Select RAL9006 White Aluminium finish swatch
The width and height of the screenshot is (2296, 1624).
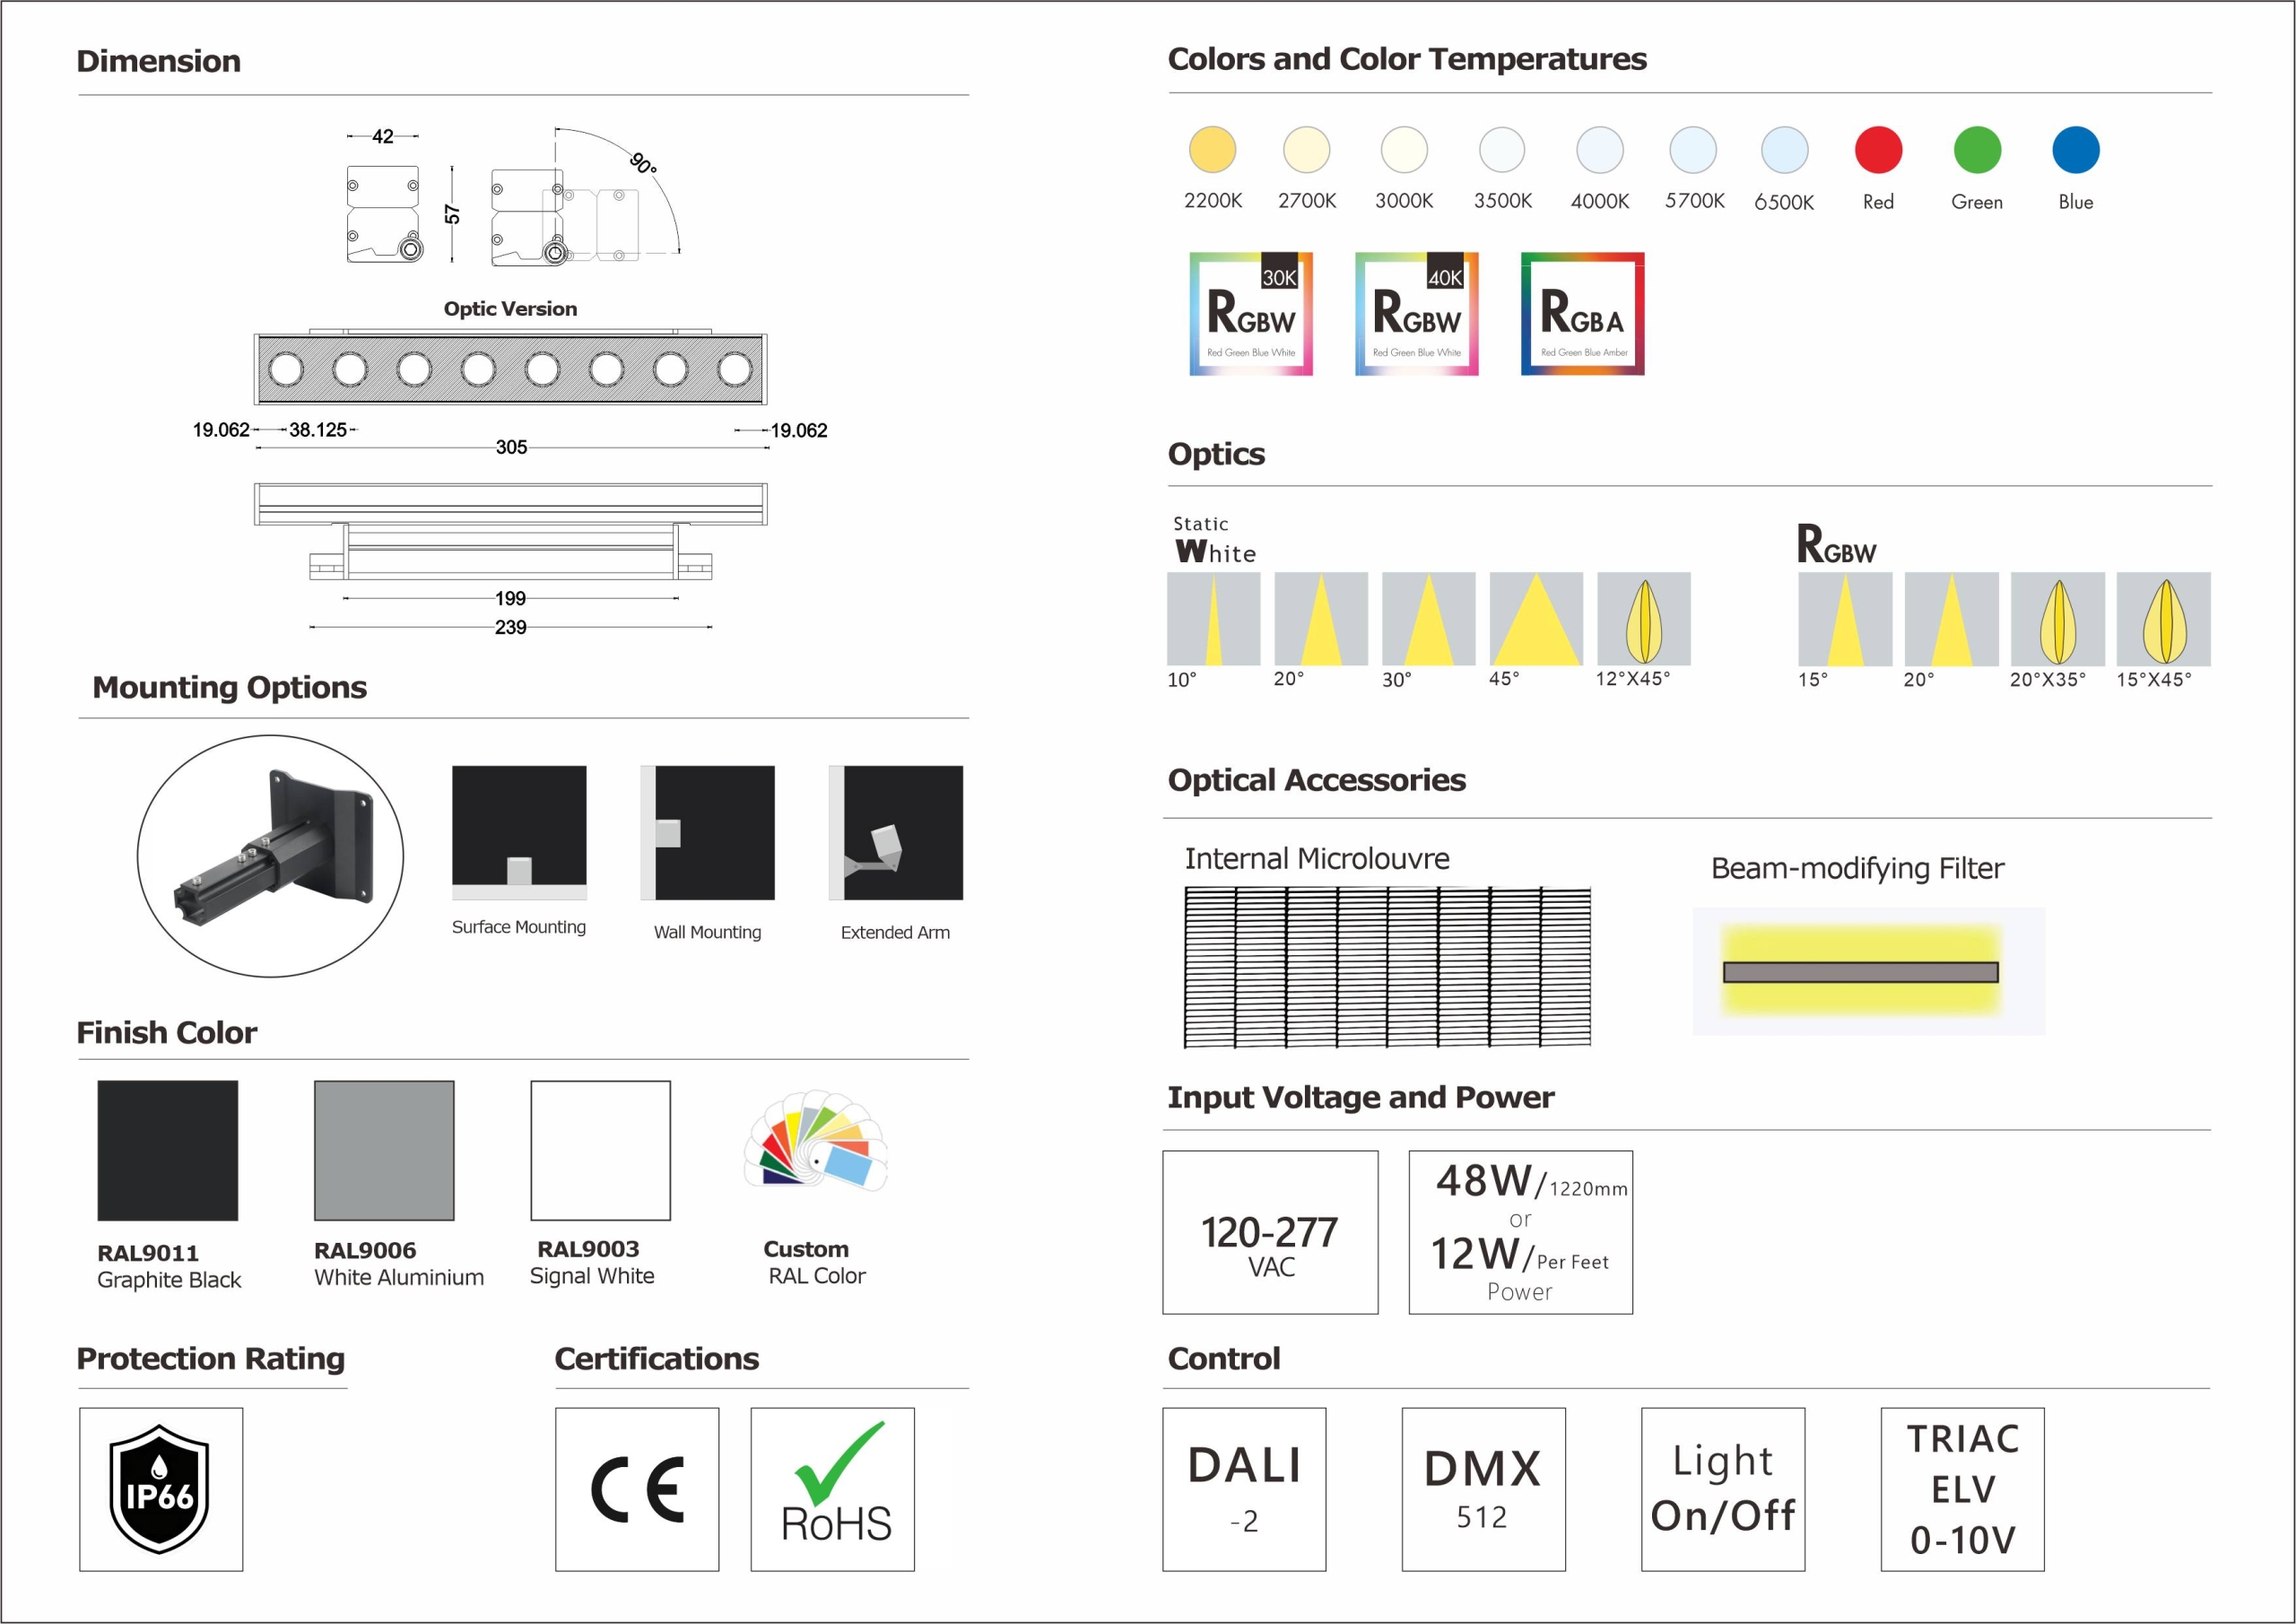tap(384, 1150)
